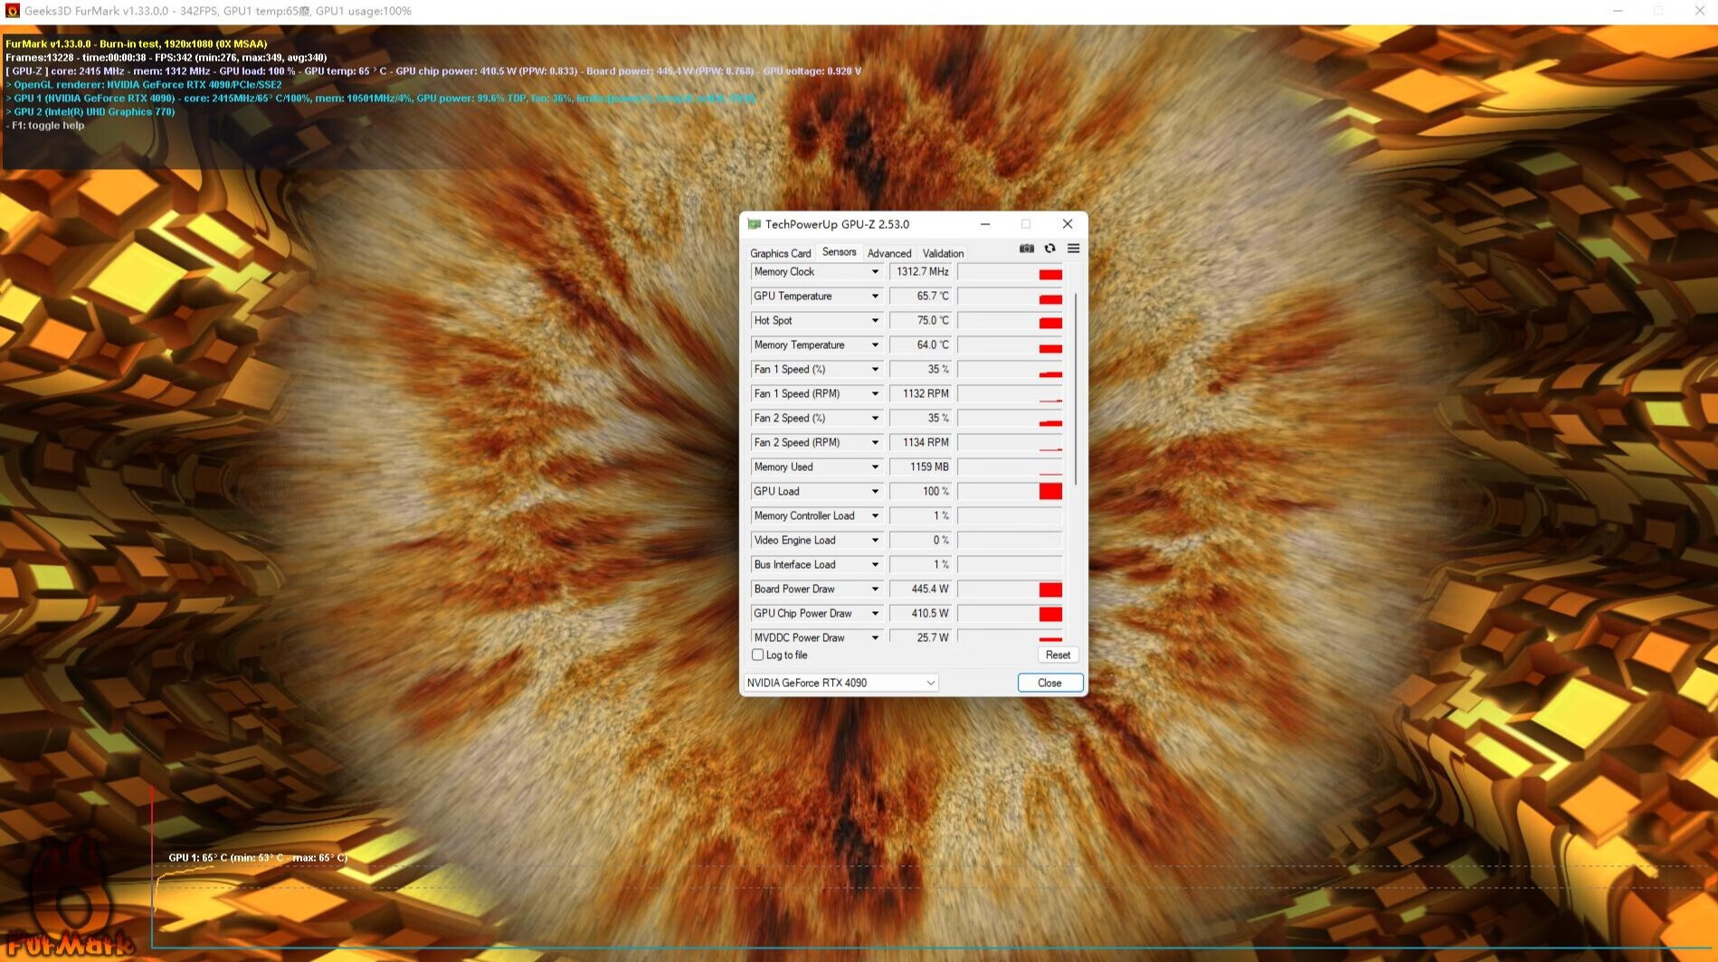Click the Reset button in GPU-Z
Image resolution: width=1718 pixels, height=962 pixels.
[x=1058, y=655]
